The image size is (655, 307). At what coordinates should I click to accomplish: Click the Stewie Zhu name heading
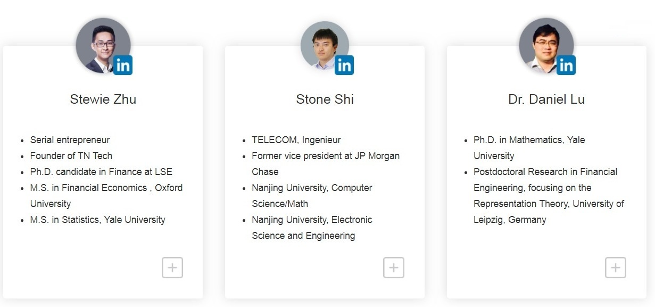(x=103, y=99)
